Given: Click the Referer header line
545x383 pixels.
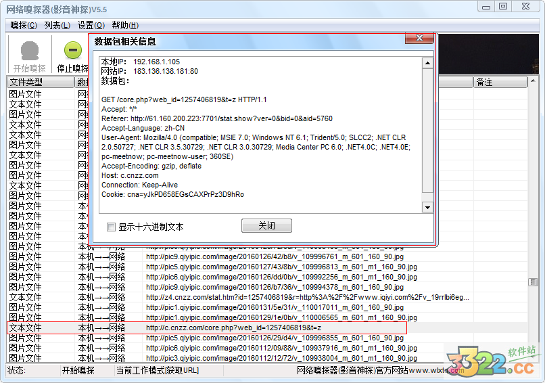Looking at the screenshot, I should point(217,118).
